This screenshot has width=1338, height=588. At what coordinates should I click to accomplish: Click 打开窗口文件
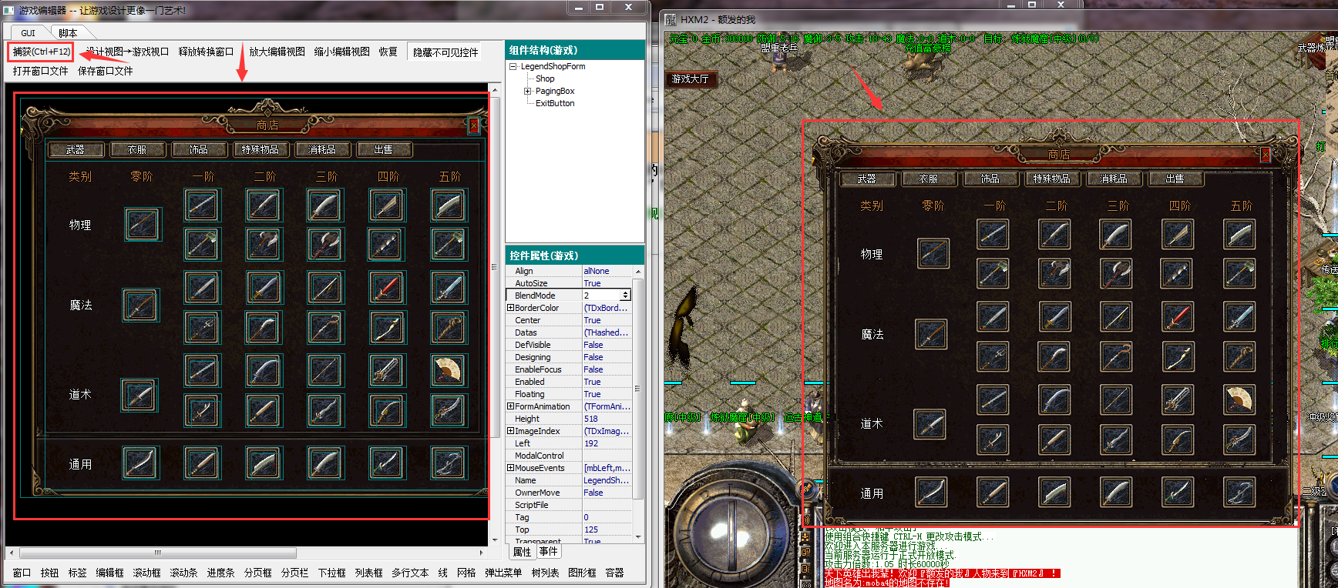(41, 71)
